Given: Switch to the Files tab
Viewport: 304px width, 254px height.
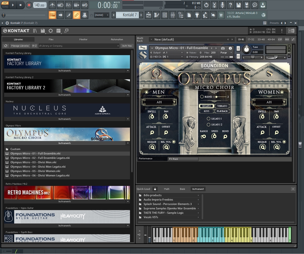Looking at the screenshot, I should coord(51,39).
